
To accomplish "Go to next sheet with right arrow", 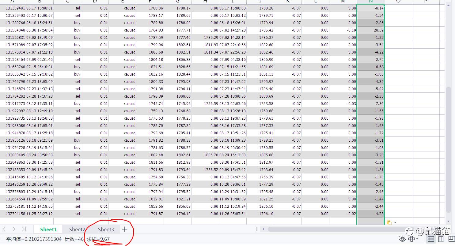I will point(14,229).
